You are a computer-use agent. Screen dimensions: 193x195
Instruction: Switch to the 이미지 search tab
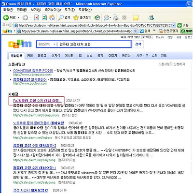(112, 56)
